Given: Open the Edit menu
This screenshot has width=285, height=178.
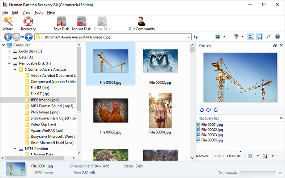Looking at the screenshot, I should click(x=15, y=12).
